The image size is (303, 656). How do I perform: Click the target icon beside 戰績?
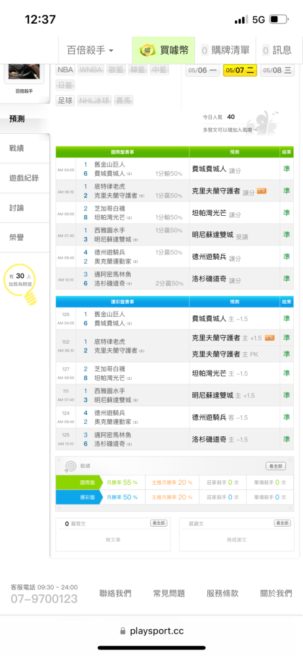[x=70, y=466]
